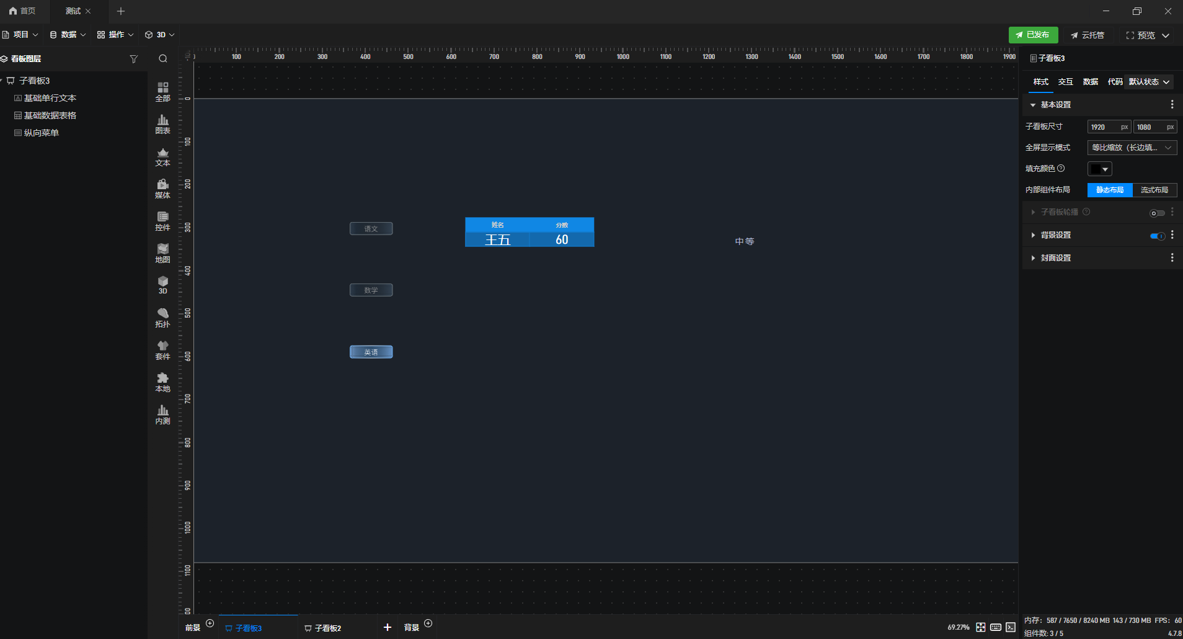Toggle the 子看板轮播 switch
The height and width of the screenshot is (639, 1183).
point(1157,213)
